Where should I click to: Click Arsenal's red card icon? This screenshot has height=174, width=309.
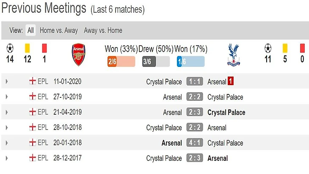tap(44, 48)
